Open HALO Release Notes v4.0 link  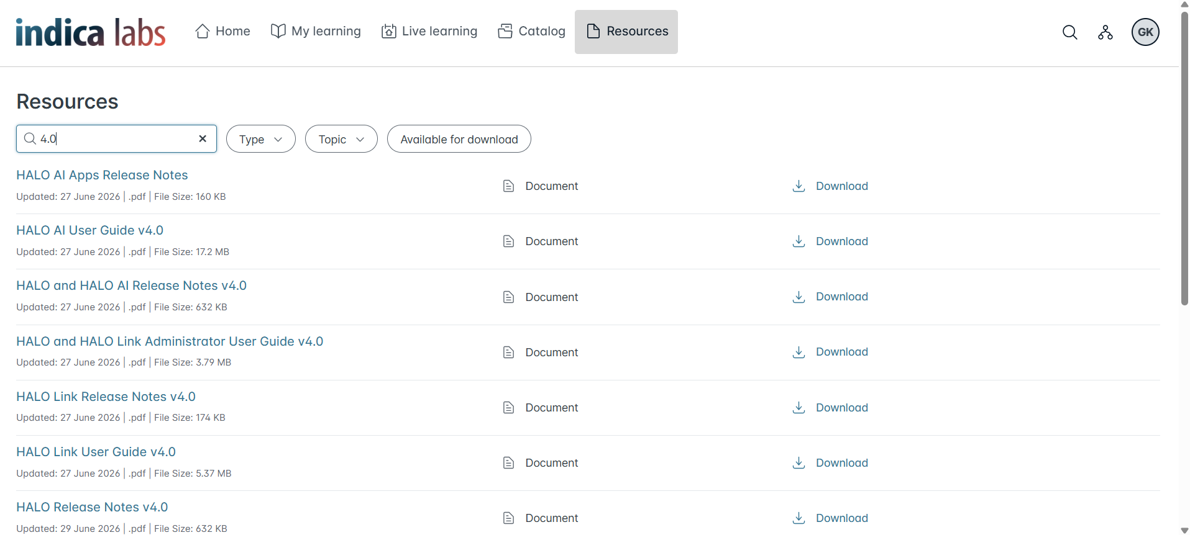92,507
